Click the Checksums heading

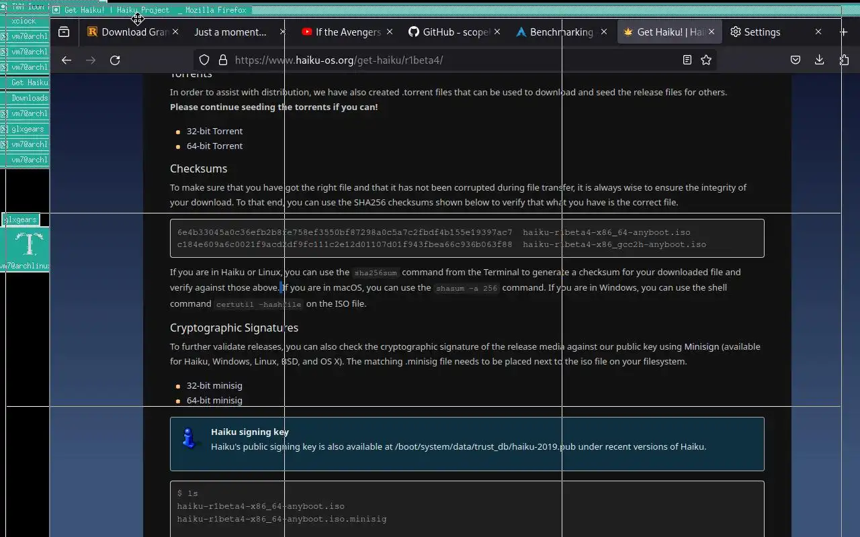click(198, 168)
